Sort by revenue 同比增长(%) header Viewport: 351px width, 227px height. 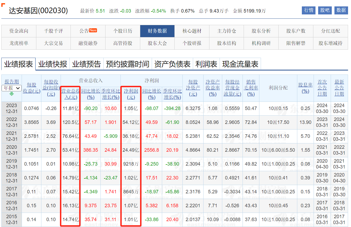click(x=91, y=94)
